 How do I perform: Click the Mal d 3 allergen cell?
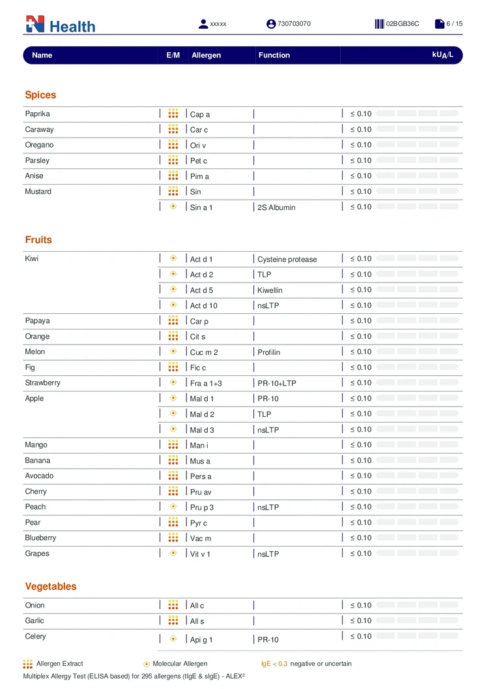click(x=202, y=430)
